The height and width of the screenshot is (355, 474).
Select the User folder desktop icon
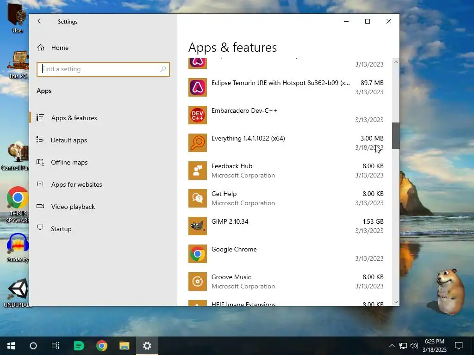tap(18, 18)
